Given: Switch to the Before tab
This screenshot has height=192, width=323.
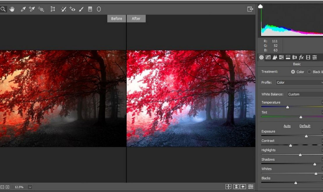Looking at the screenshot, I should (x=116, y=19).
